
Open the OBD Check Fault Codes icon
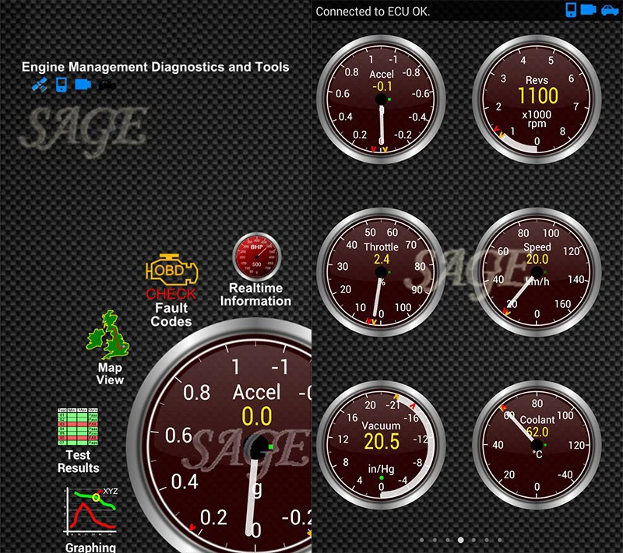tap(171, 275)
